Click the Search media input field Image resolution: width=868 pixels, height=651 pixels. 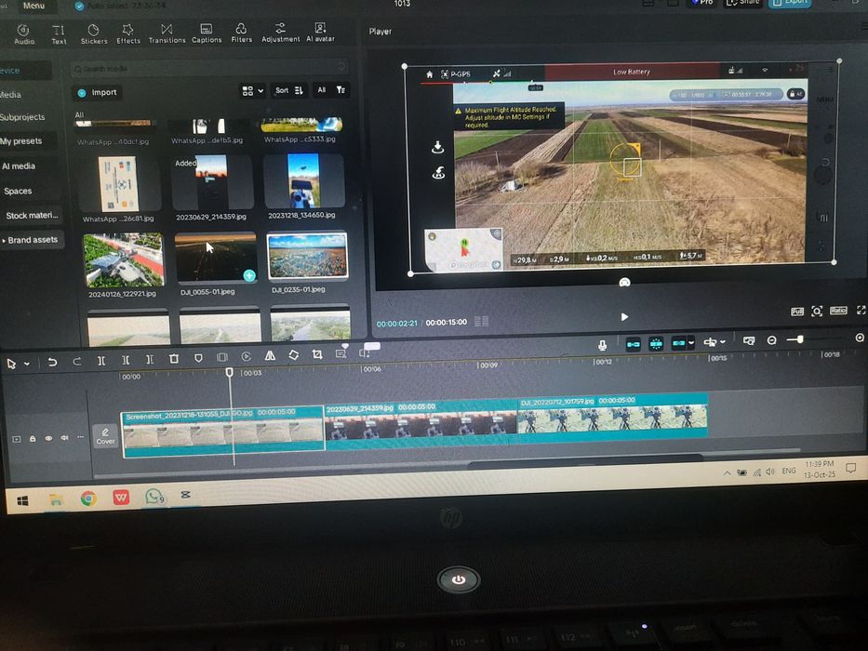[209, 68]
